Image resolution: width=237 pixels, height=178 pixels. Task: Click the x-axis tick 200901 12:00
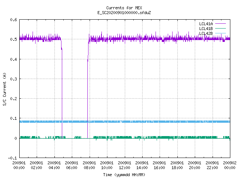(x=124, y=165)
